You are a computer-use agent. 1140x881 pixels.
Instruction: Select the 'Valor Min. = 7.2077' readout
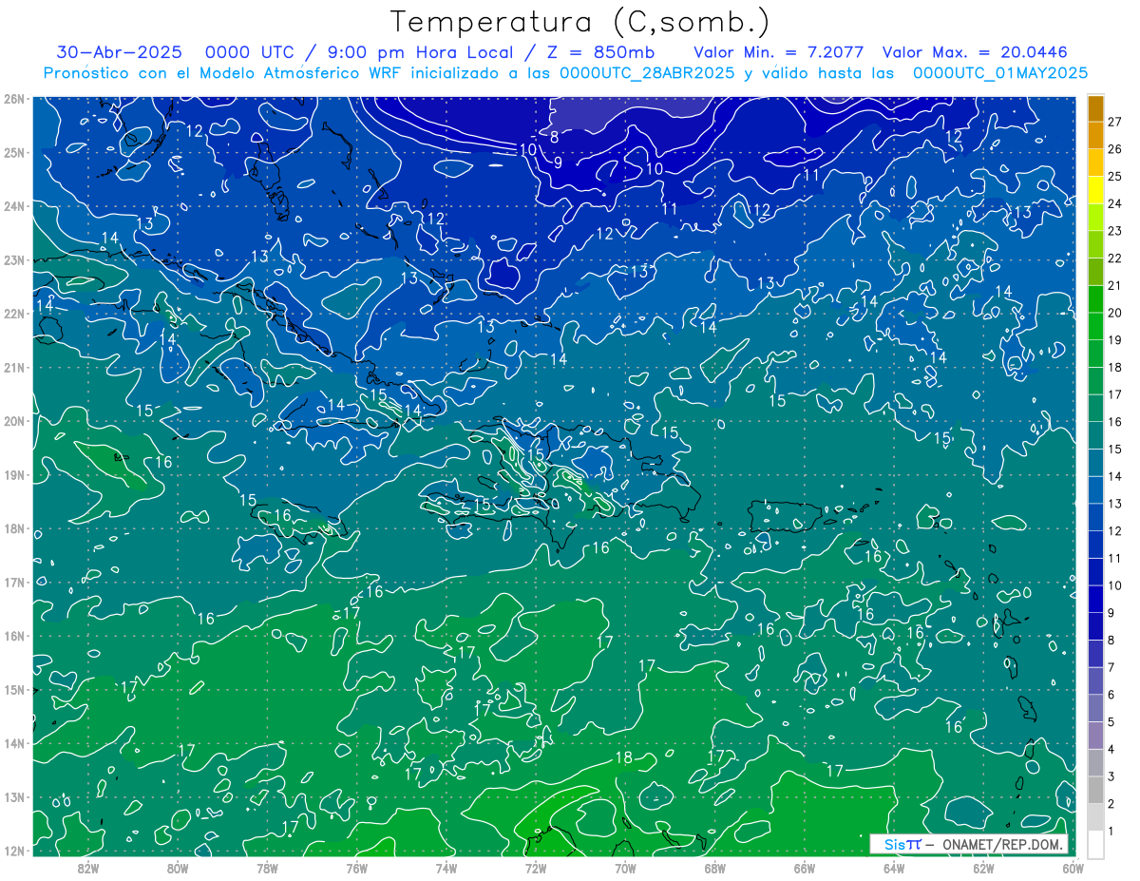click(778, 52)
